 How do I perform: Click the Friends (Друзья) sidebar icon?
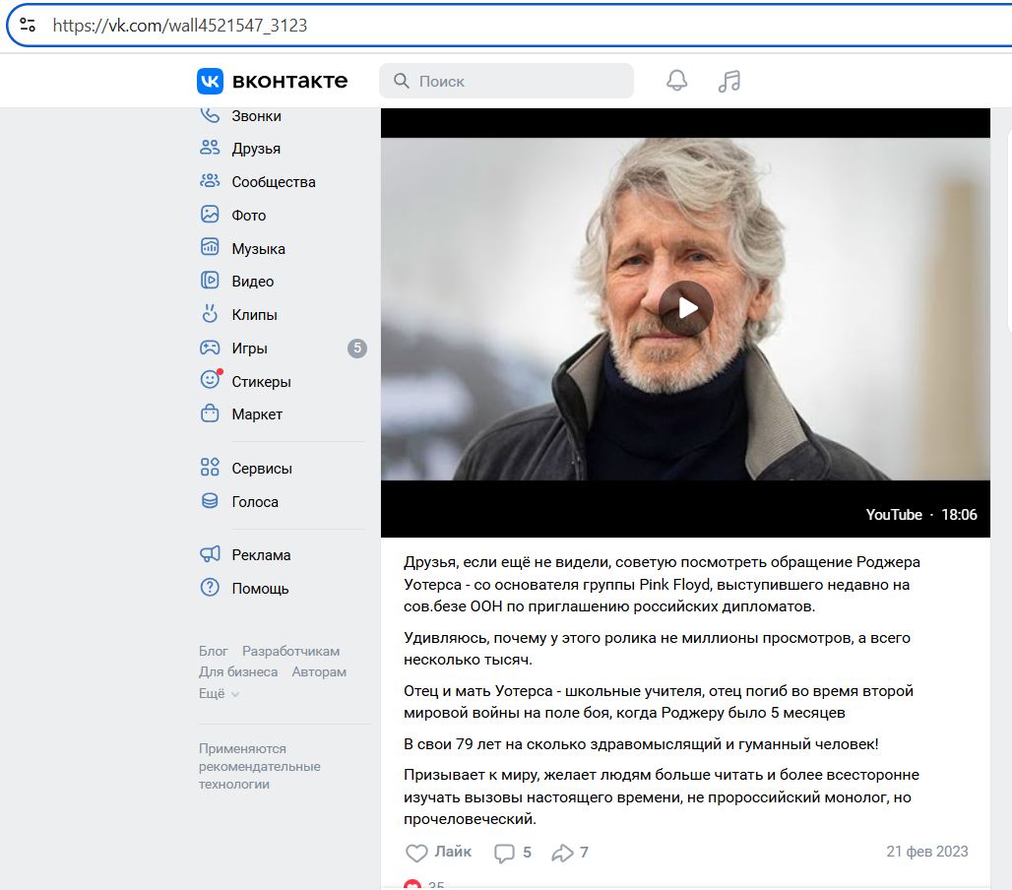click(210, 148)
